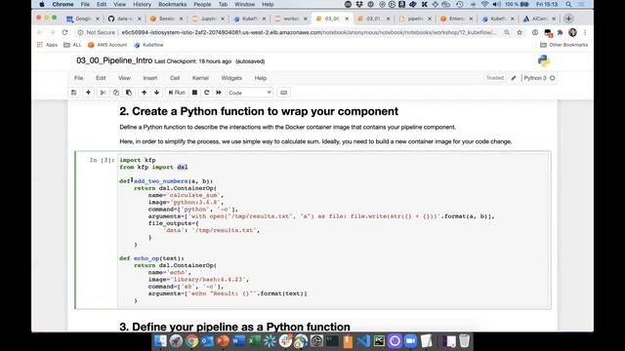Open Chrome profile avatar
Screen dimensions: 625x351
coord(573,32)
